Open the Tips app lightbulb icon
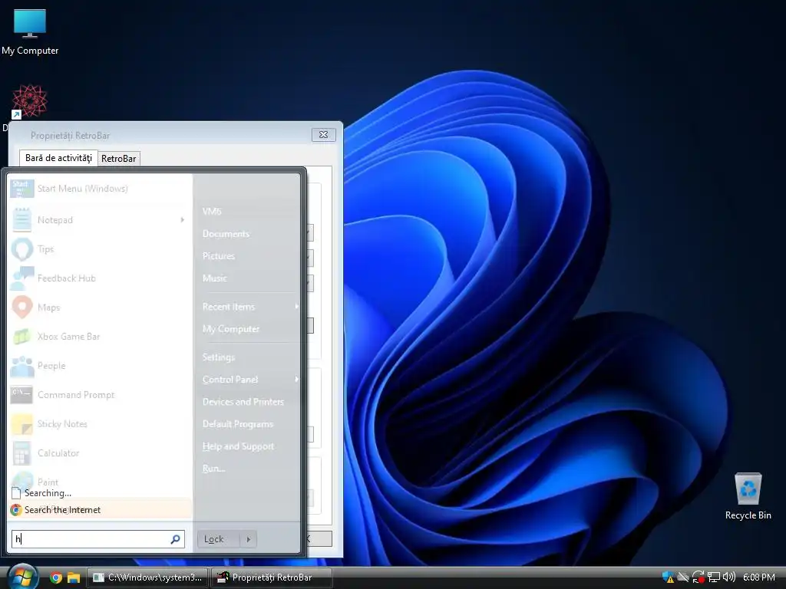This screenshot has height=589, width=786. (22, 249)
